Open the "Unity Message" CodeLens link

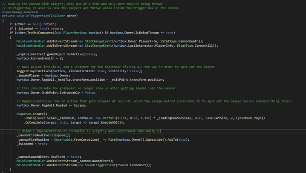[14, 12]
